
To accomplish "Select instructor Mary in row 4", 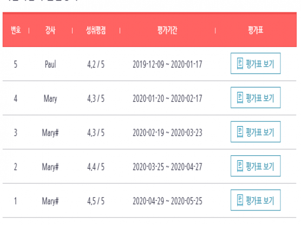I will [50, 99].
